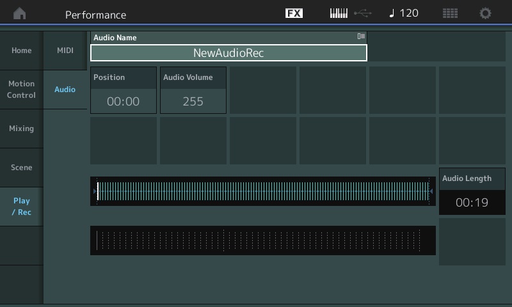Click the NewAudioRec name field

click(228, 53)
